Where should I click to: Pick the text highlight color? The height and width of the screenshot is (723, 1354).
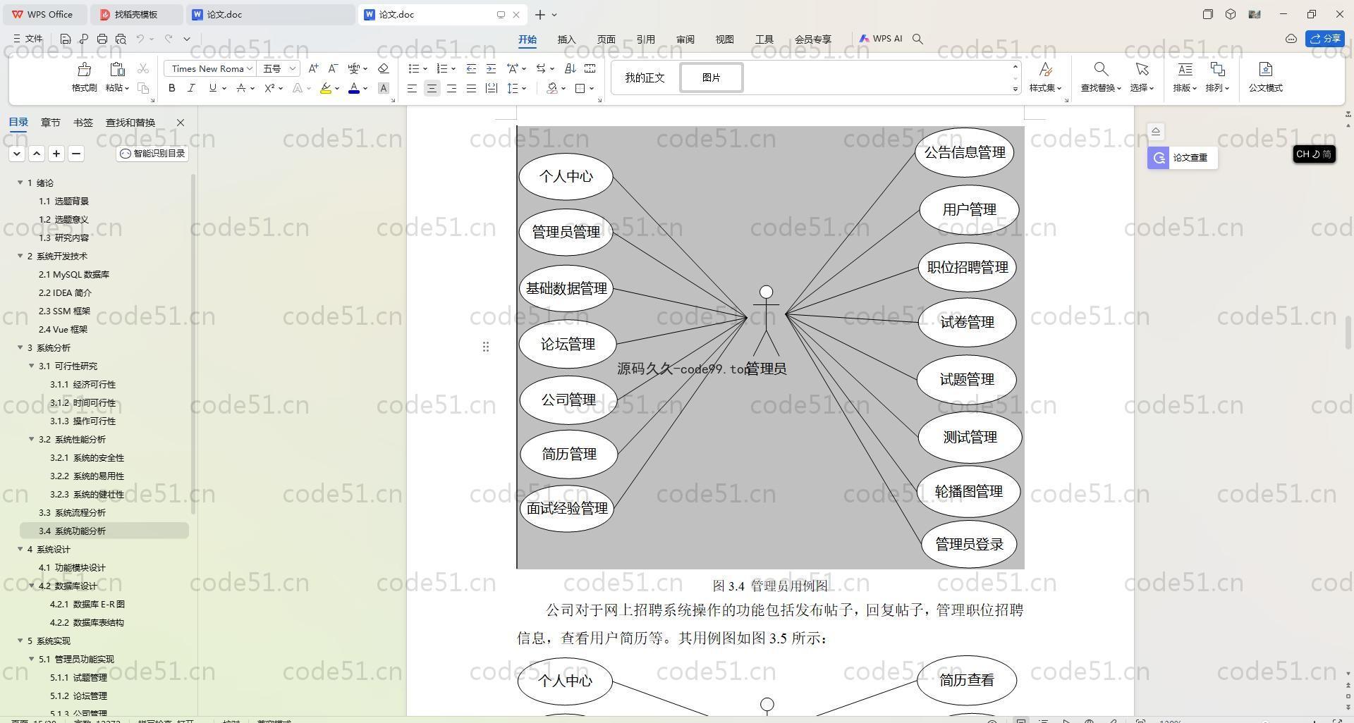(325, 88)
